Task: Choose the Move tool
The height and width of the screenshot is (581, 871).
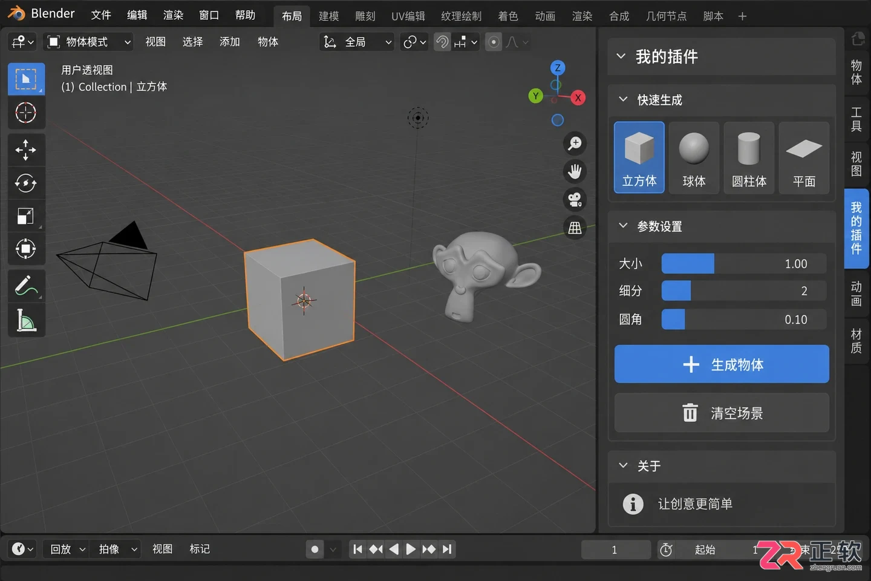Action: click(26, 150)
